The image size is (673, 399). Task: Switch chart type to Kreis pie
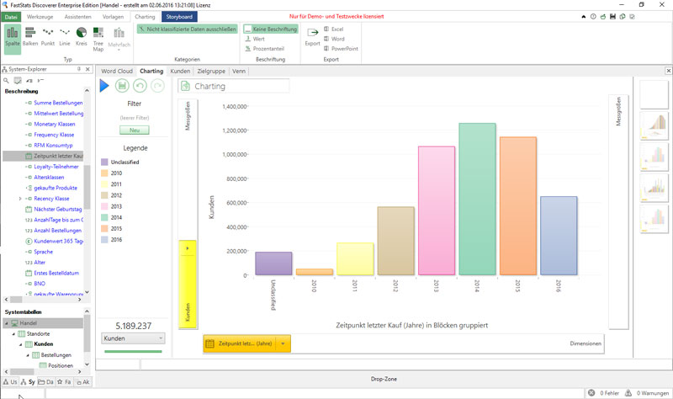82,38
